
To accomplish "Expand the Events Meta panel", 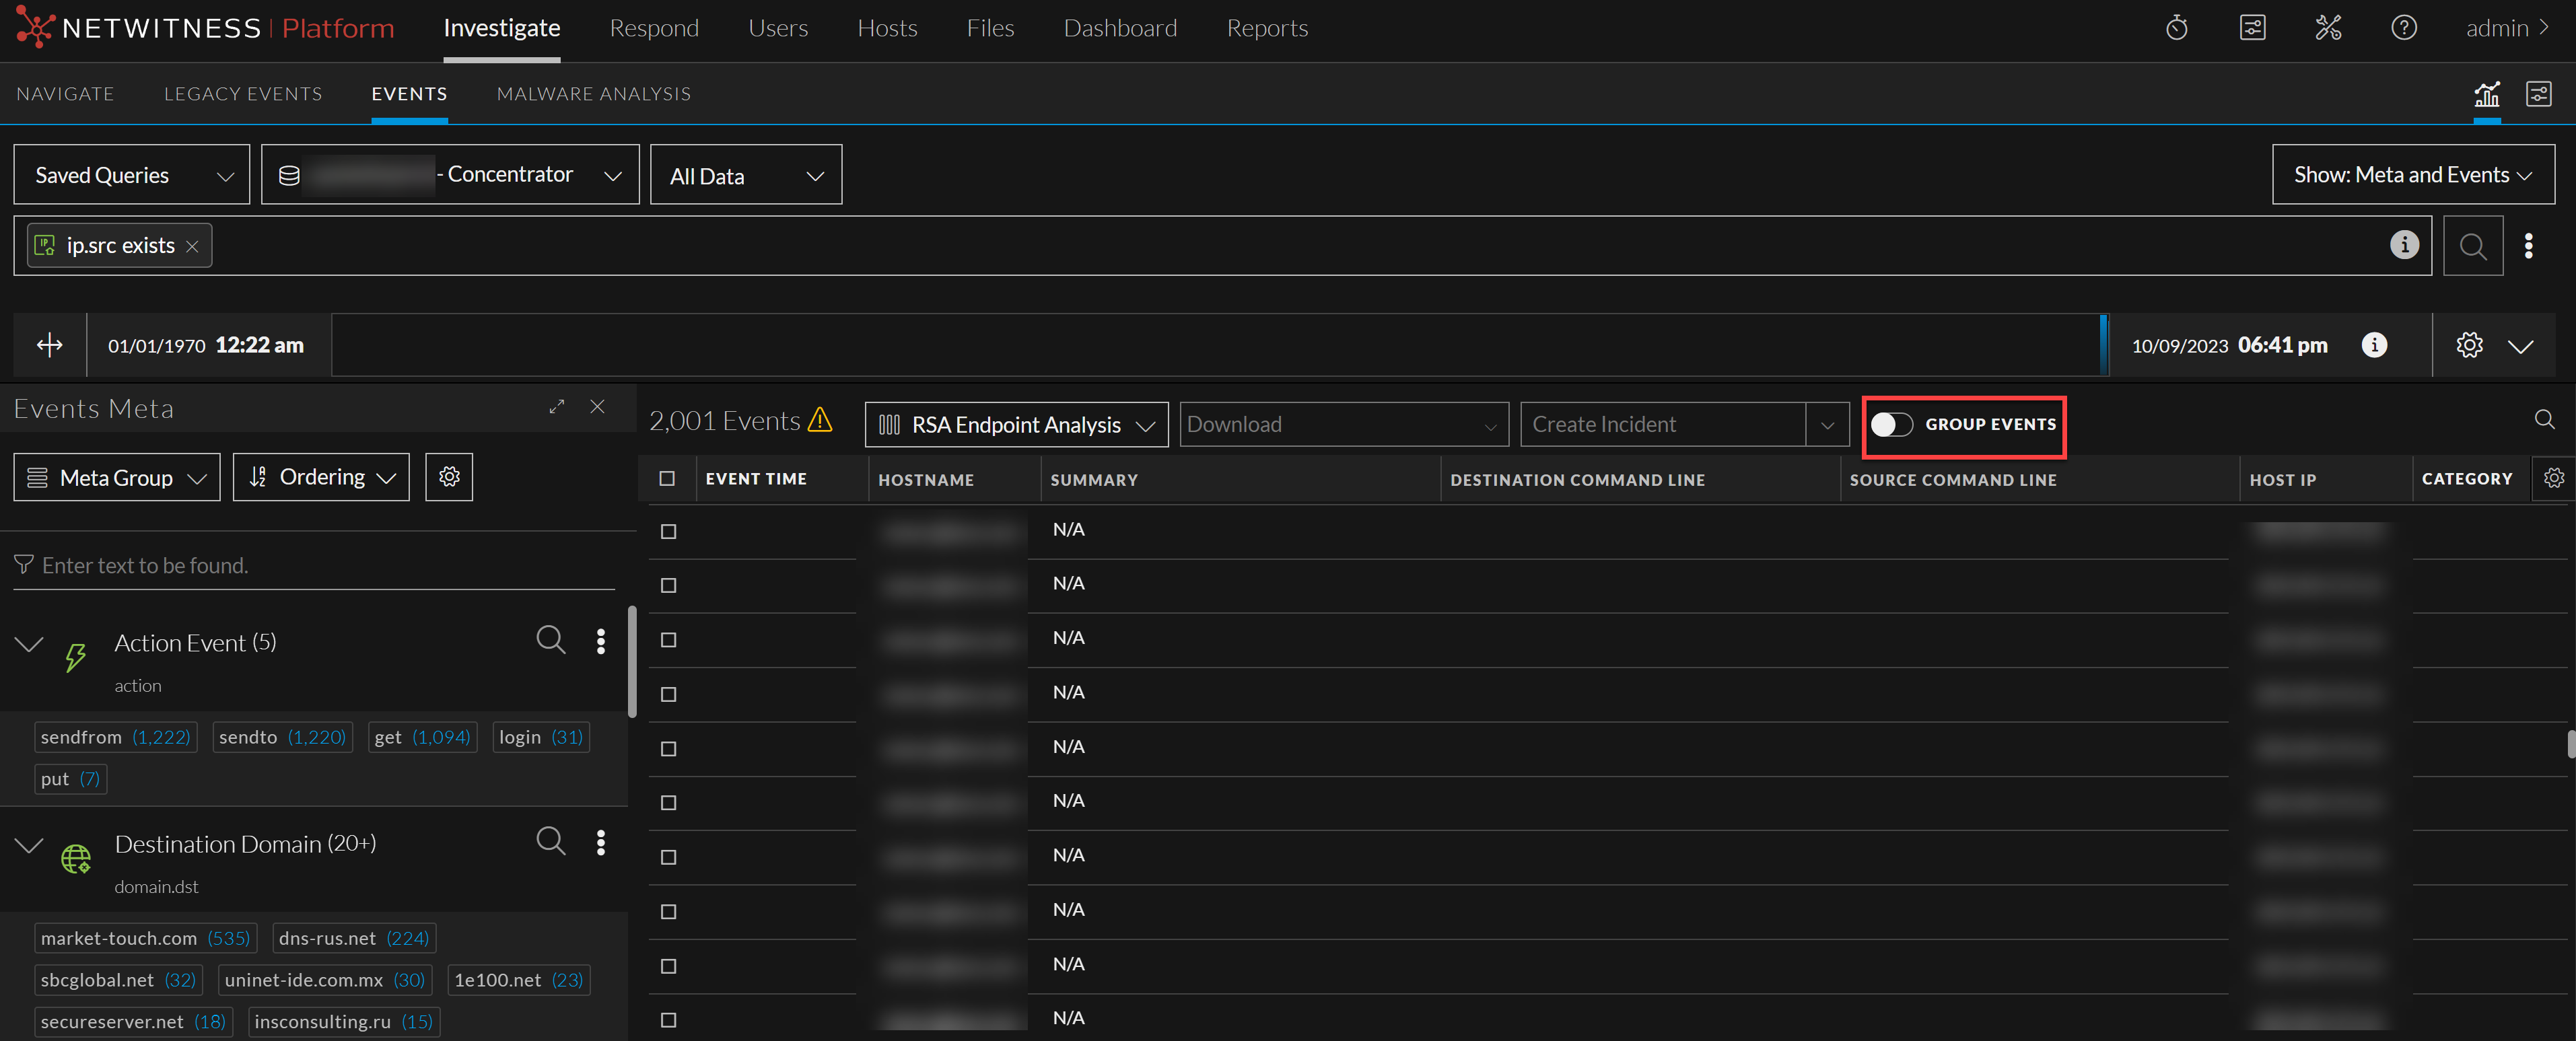I will click(x=557, y=407).
